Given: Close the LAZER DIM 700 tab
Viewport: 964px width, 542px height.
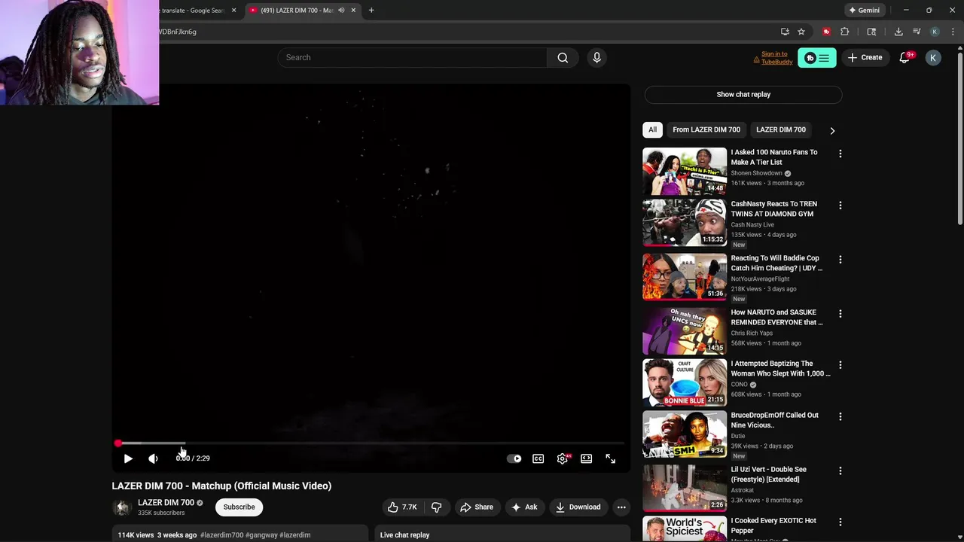Looking at the screenshot, I should click(352, 11).
